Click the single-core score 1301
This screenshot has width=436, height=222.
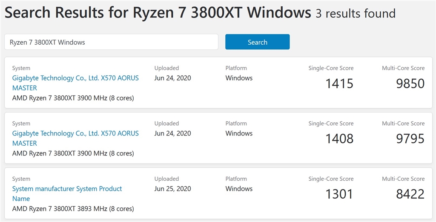pyautogui.click(x=339, y=194)
